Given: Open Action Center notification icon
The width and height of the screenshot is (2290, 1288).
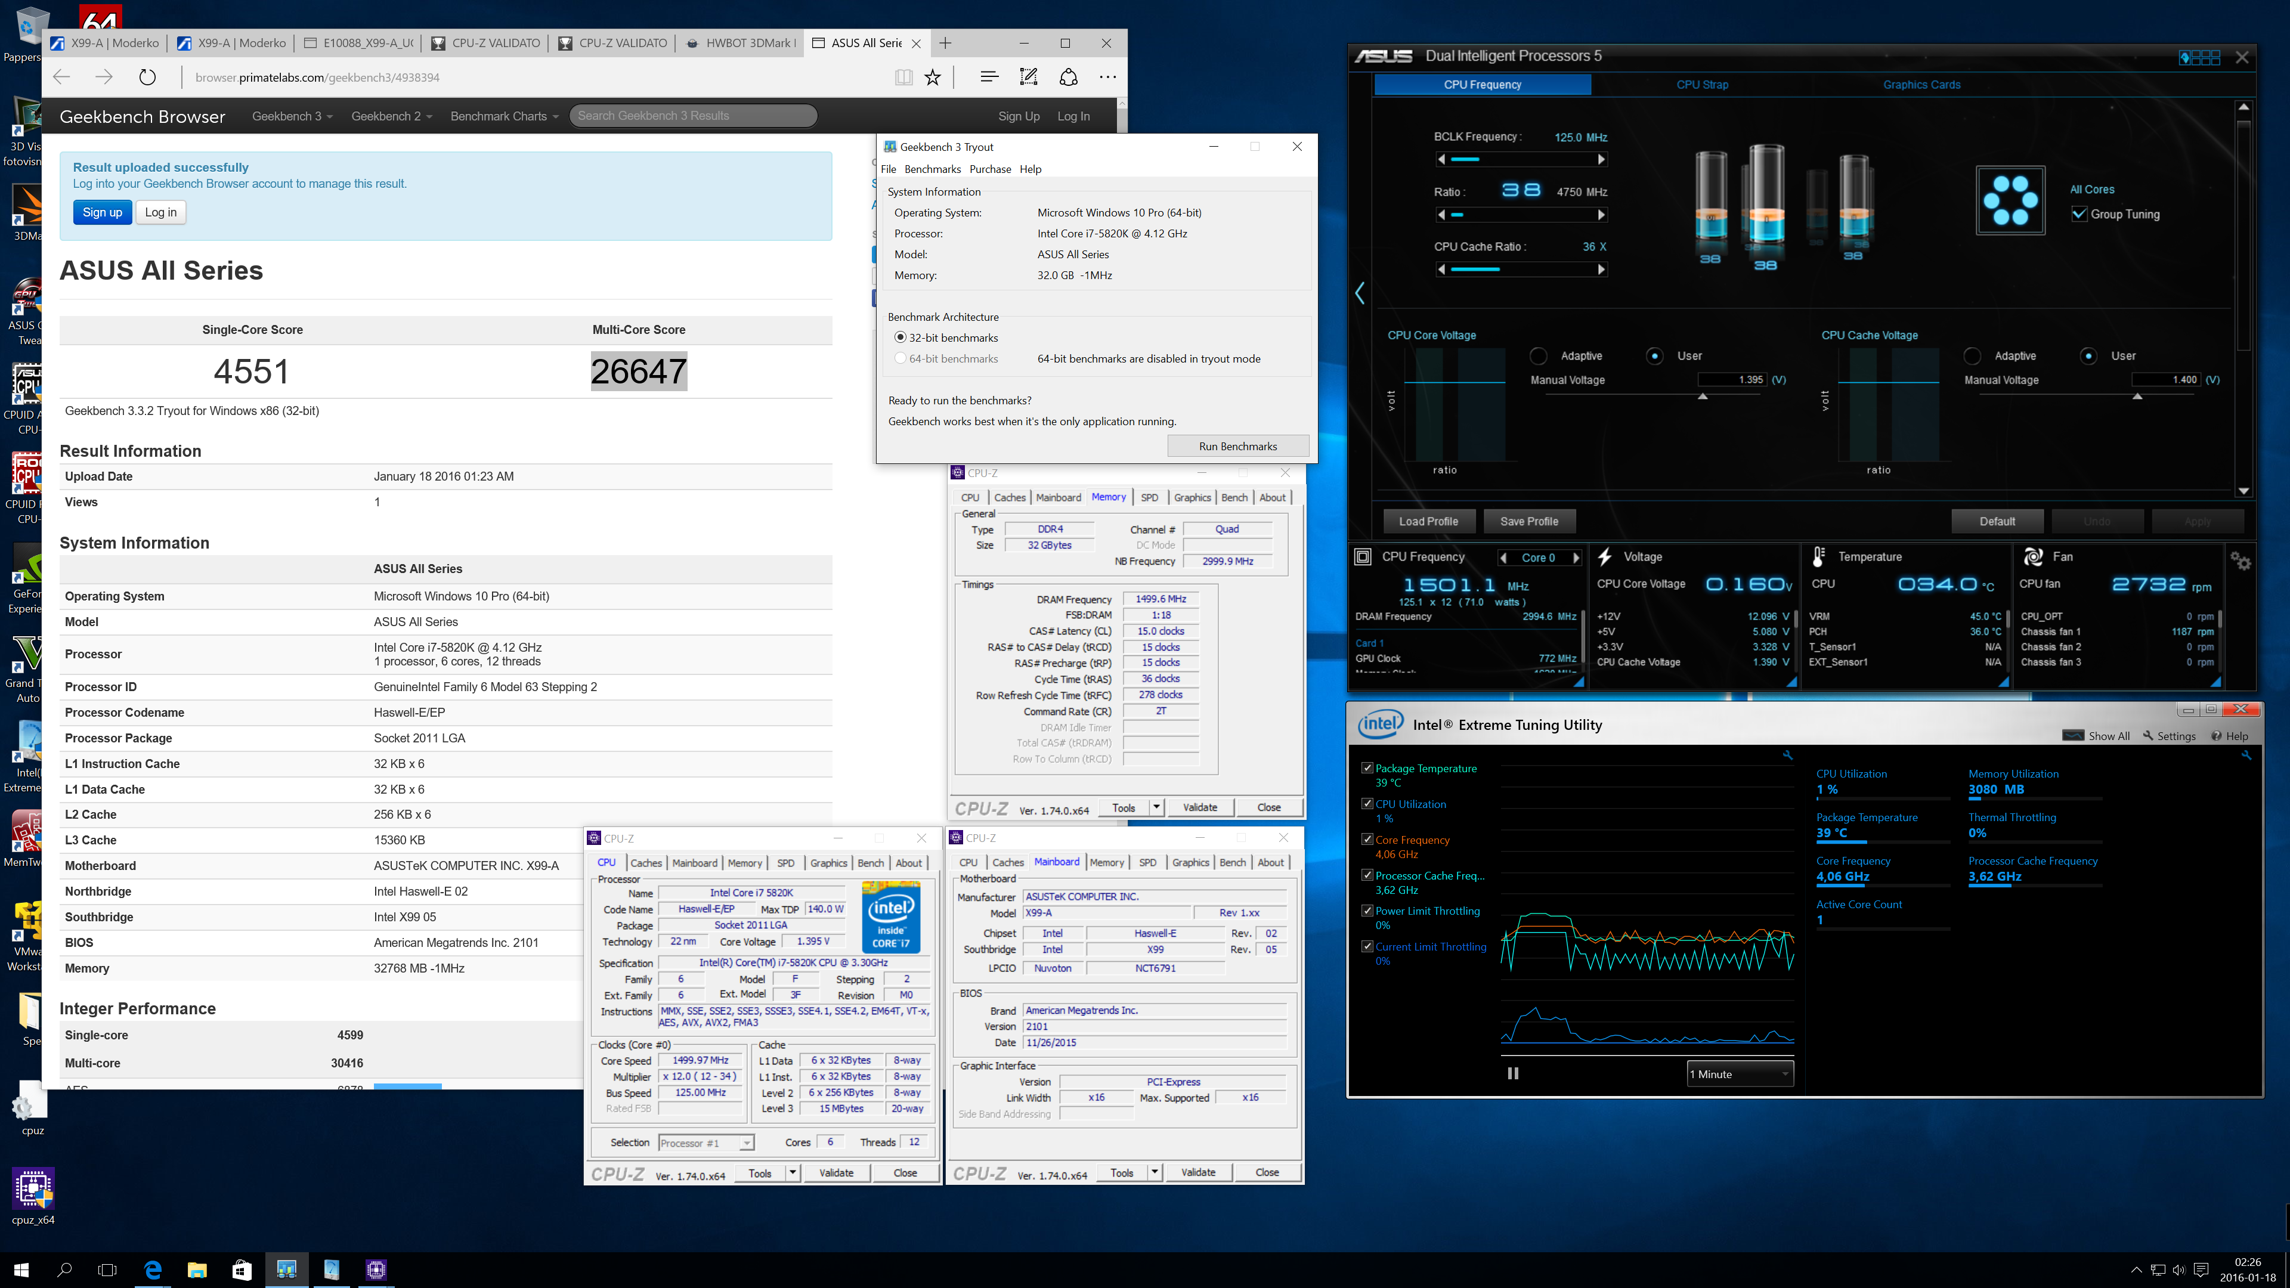Looking at the screenshot, I should pos(2201,1270).
